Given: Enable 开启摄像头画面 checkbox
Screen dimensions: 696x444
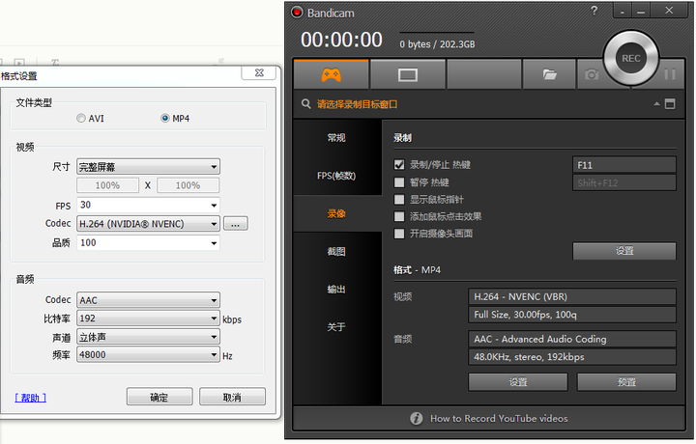Looking at the screenshot, I should pyautogui.click(x=399, y=234).
